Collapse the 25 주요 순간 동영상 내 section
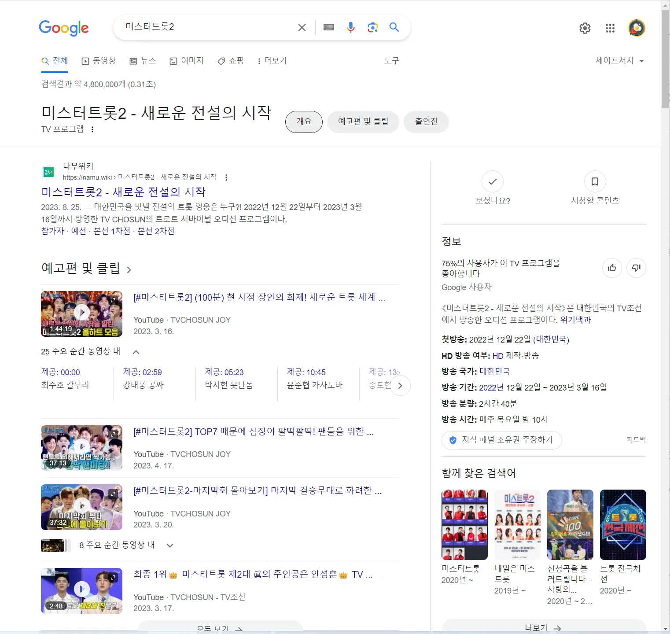The image size is (670, 634). click(x=136, y=352)
